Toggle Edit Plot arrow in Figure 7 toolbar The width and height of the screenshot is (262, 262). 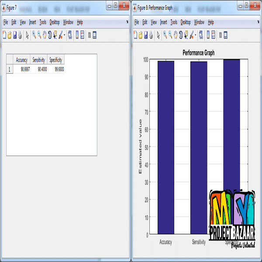tap(27, 35)
